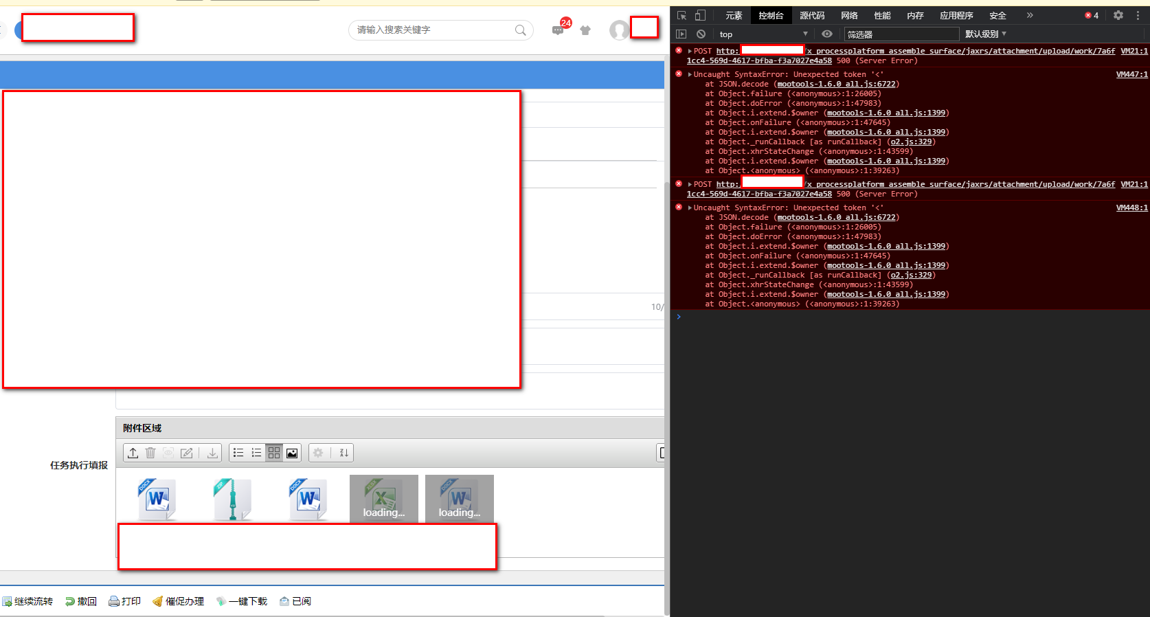Switch attachments to image preview view
Viewport: 1150px width, 617px height.
point(292,453)
